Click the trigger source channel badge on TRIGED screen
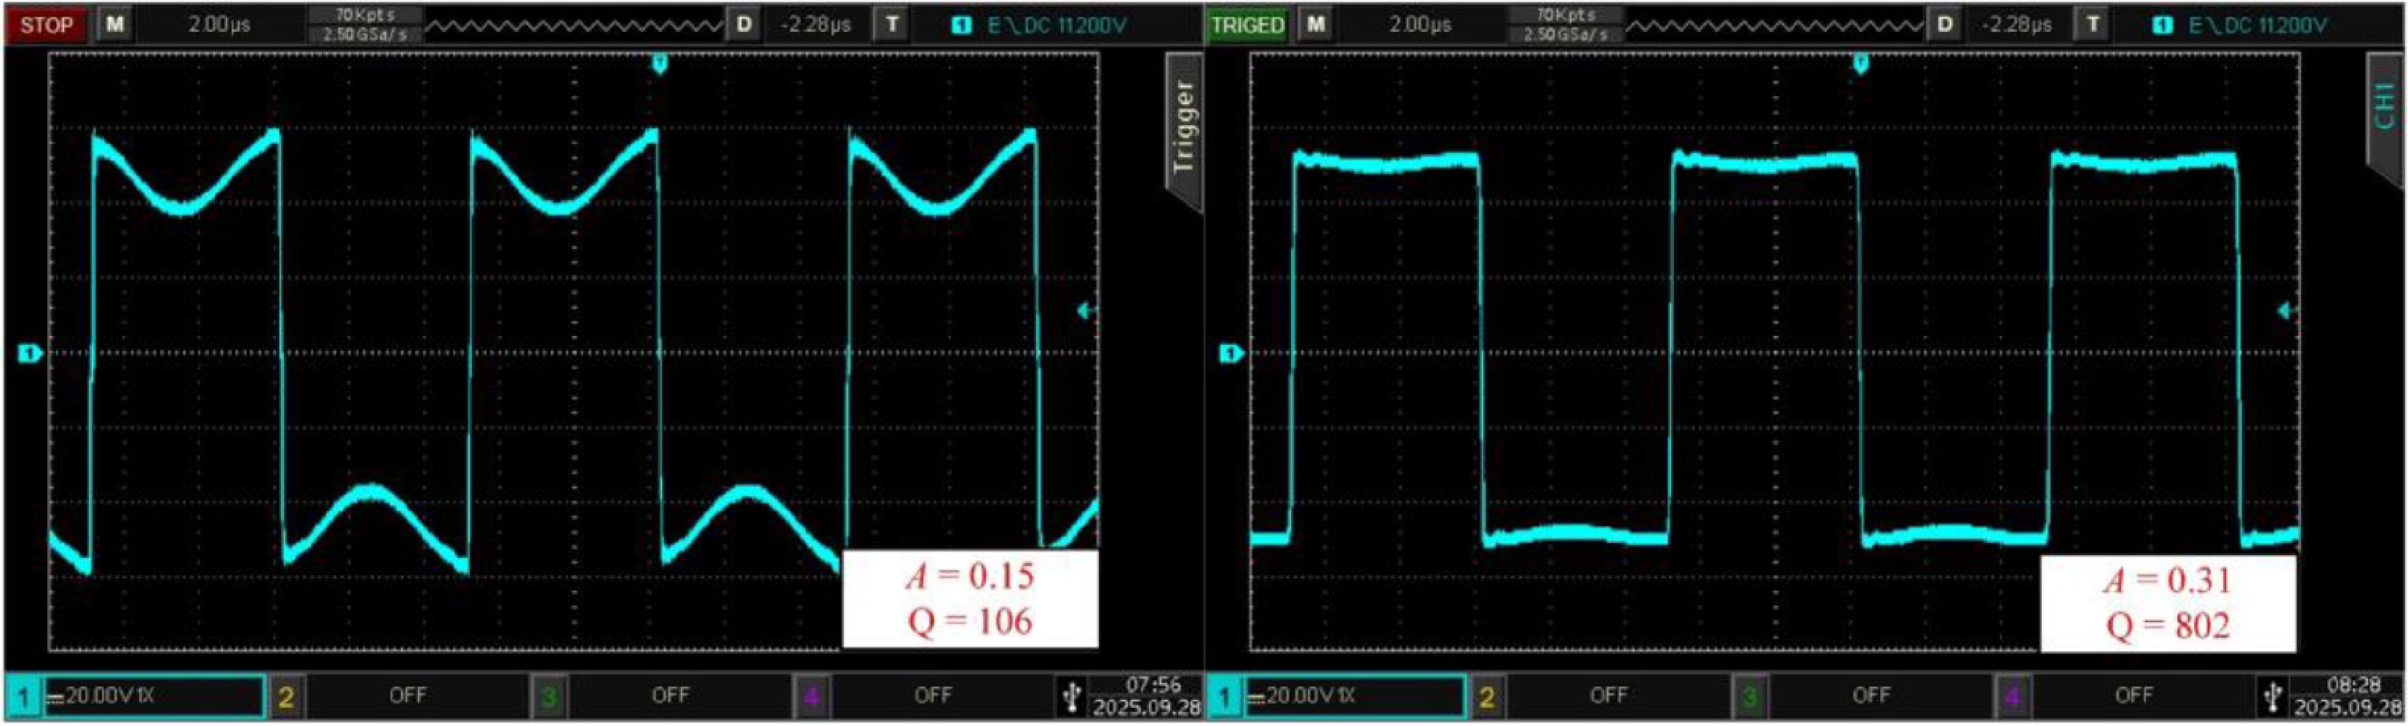The width and height of the screenshot is (2408, 726). click(2162, 25)
